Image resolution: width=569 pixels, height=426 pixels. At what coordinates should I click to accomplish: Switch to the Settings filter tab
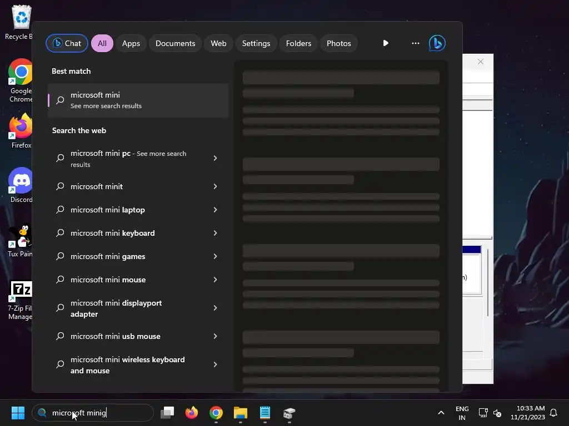tap(256, 43)
